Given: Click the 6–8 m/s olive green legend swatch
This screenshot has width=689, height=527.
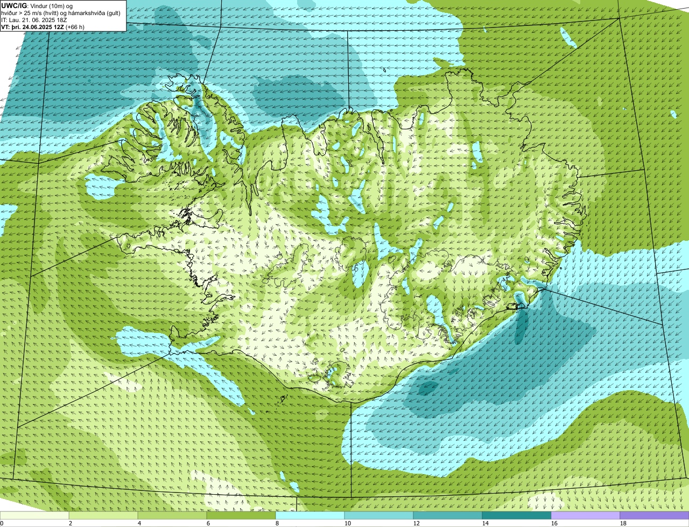Looking at the screenshot, I should [241, 515].
